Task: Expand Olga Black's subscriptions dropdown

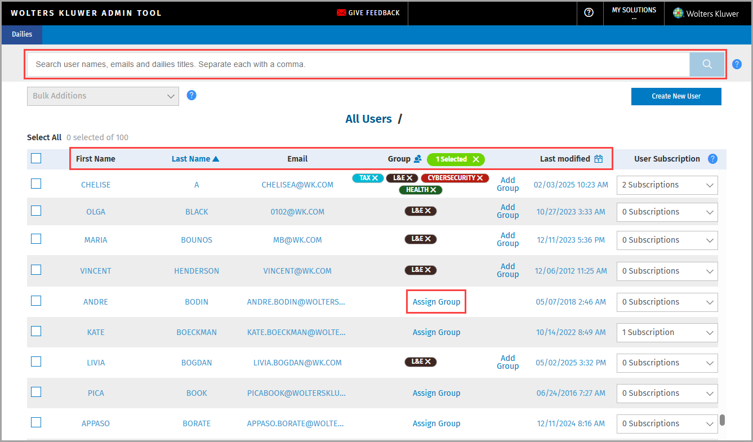Action: (x=667, y=212)
